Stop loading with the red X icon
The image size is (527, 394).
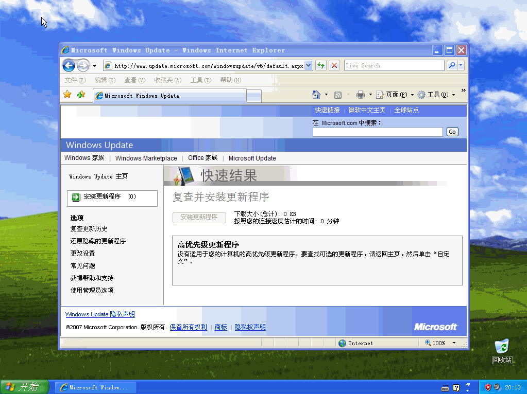click(334, 65)
